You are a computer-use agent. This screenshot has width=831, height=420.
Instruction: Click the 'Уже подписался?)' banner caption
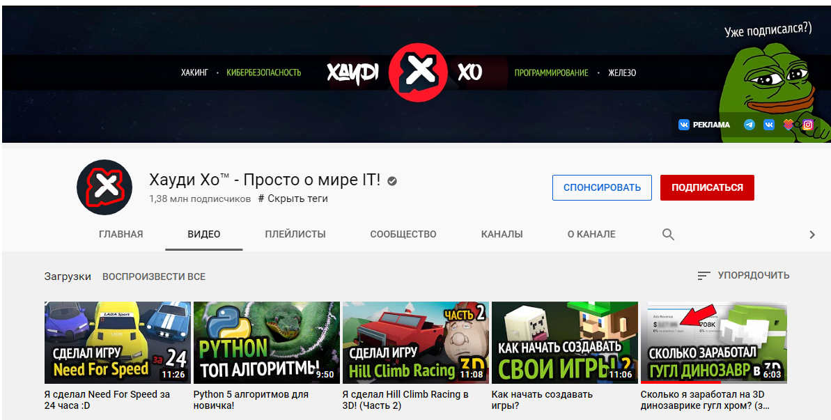click(768, 30)
